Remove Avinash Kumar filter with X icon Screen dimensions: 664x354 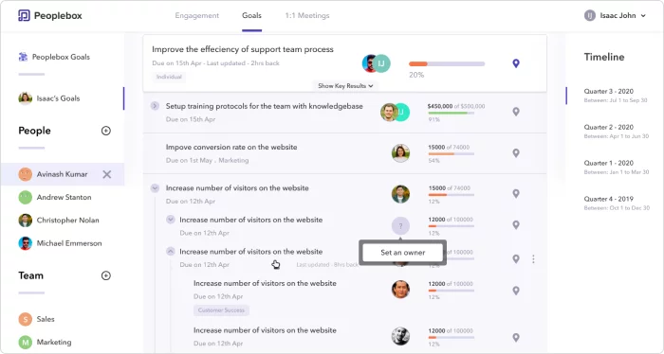[106, 174]
